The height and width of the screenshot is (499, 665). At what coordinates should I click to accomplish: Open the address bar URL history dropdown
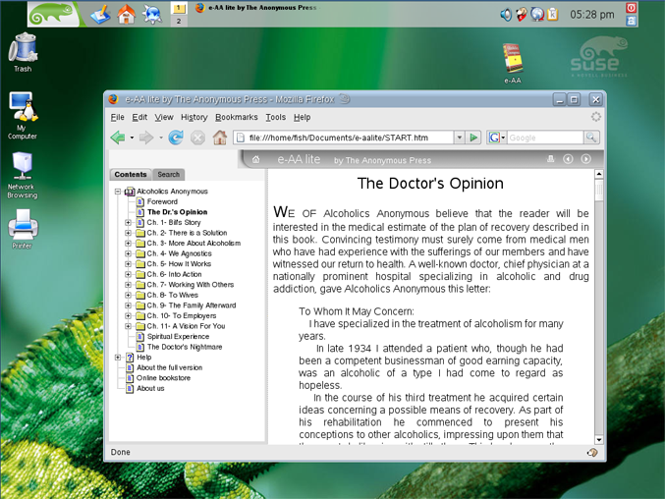tap(460, 138)
